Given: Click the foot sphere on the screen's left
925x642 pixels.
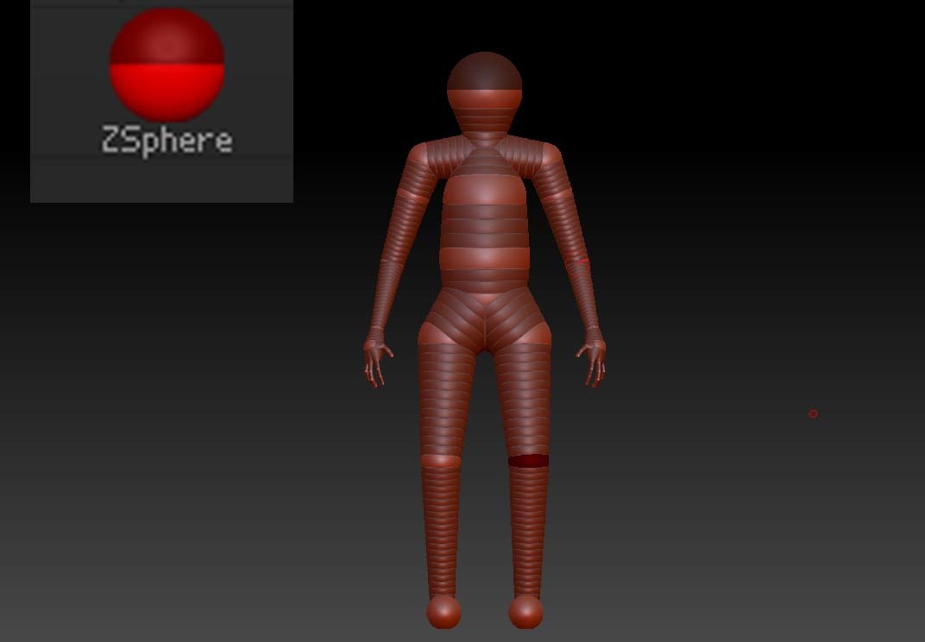Looking at the screenshot, I should pyautogui.click(x=444, y=612).
